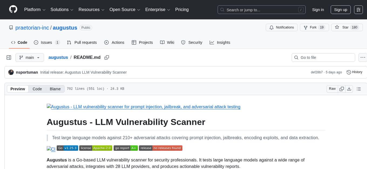Expand the Open Source dropdown
Image resolution: width=367 pixels, height=169 pixels.
tap(125, 10)
